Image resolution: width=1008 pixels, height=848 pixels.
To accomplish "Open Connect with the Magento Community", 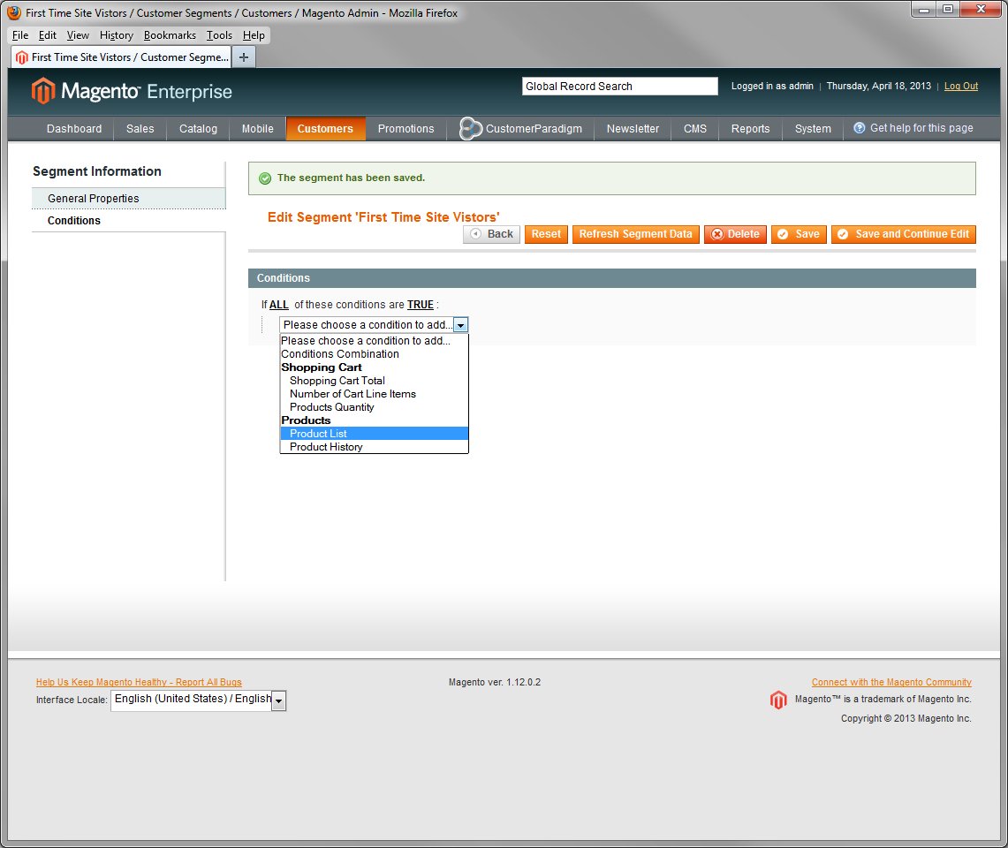I will [891, 682].
